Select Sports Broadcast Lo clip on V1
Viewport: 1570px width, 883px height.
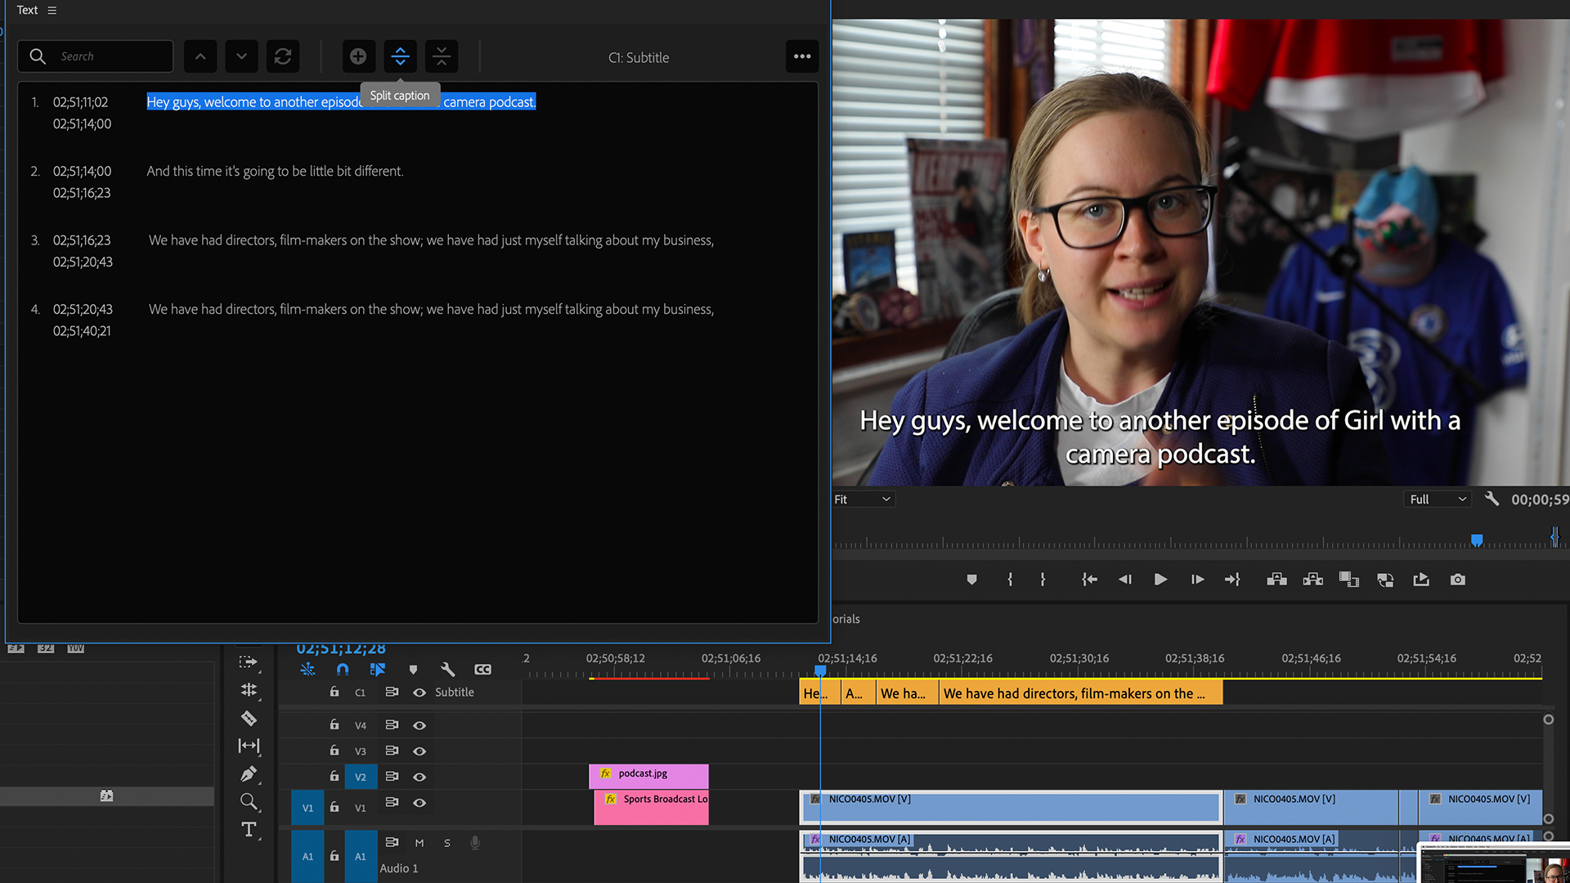click(x=651, y=808)
